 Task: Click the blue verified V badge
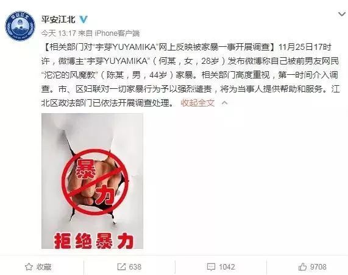(83, 19)
